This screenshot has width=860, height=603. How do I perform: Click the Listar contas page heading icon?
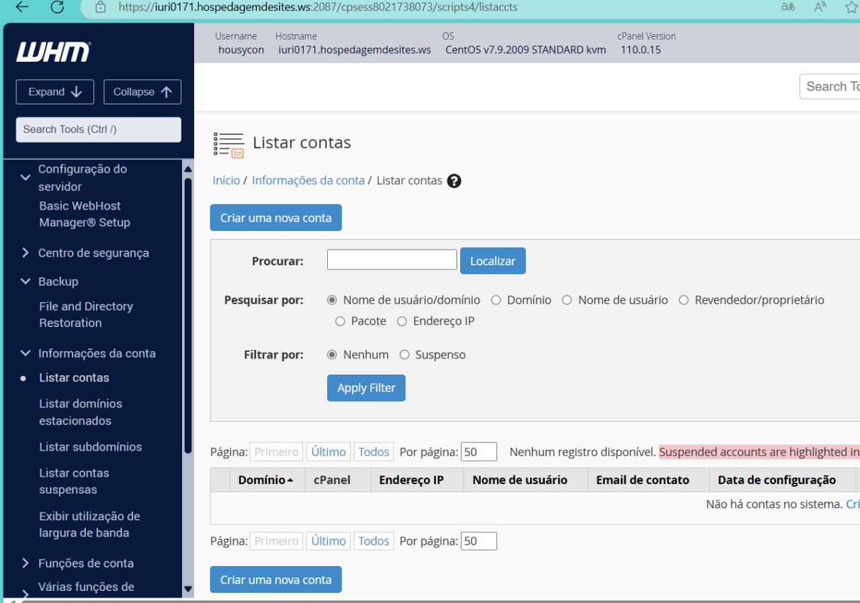coord(228,144)
